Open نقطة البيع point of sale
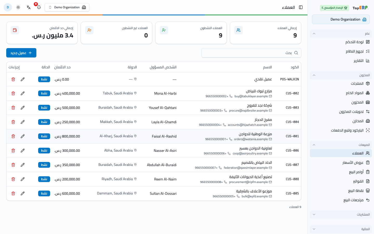The width and height of the screenshot is (374, 234). point(341,191)
